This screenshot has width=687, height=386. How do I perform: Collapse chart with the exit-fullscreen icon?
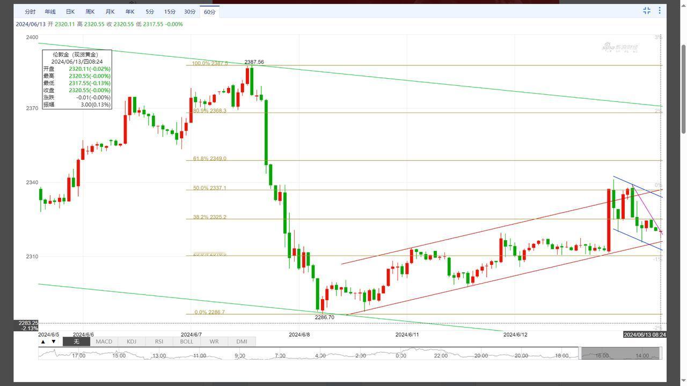click(x=647, y=11)
